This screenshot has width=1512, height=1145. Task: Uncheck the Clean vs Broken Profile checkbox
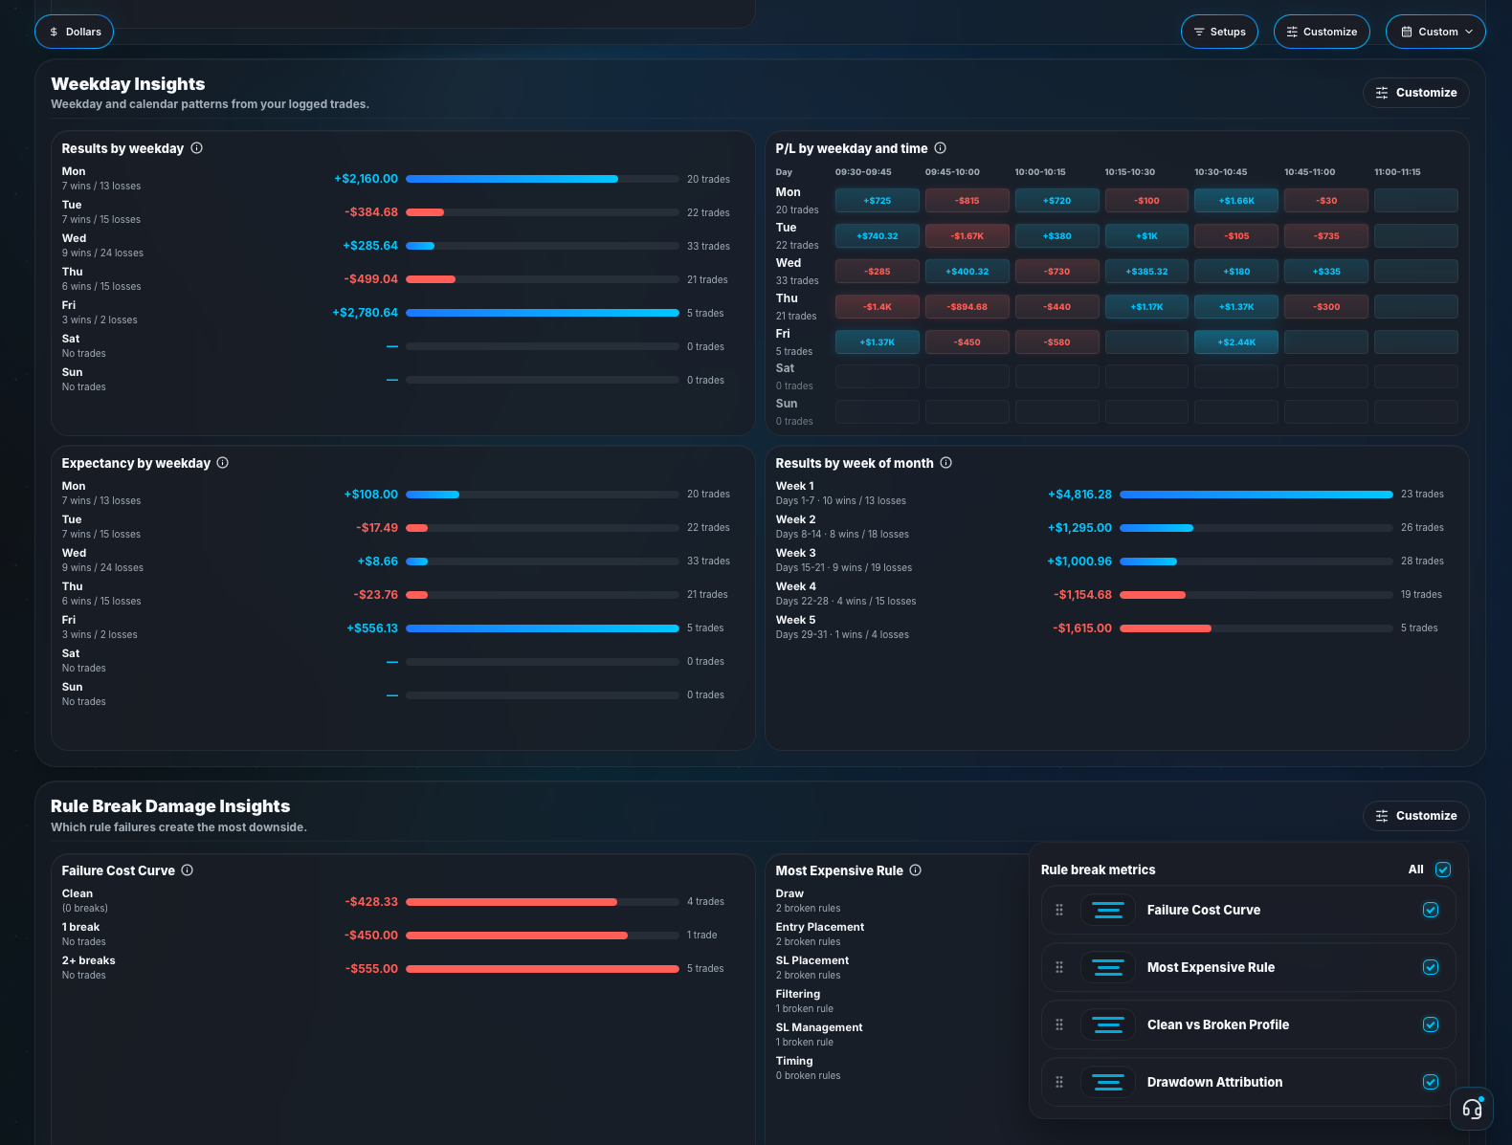click(1431, 1024)
